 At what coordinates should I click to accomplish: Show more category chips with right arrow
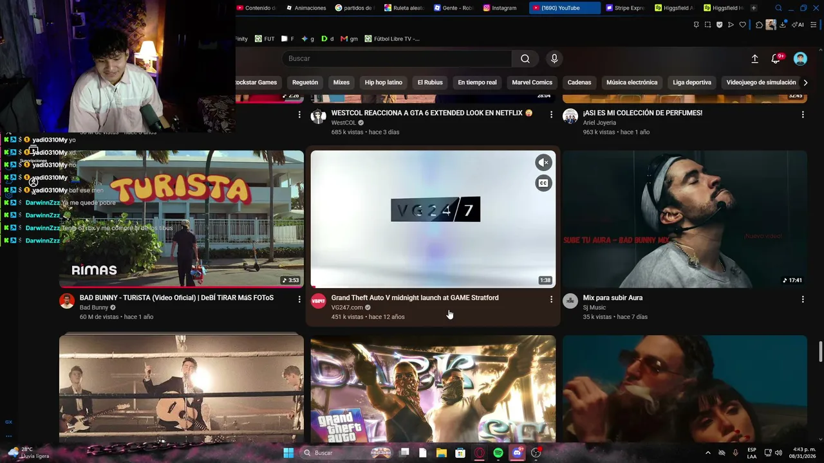(x=805, y=82)
